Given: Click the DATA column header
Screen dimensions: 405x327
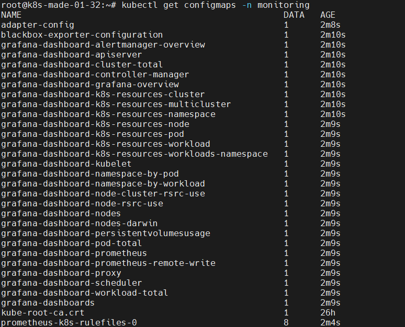Looking at the screenshot, I should [294, 15].
